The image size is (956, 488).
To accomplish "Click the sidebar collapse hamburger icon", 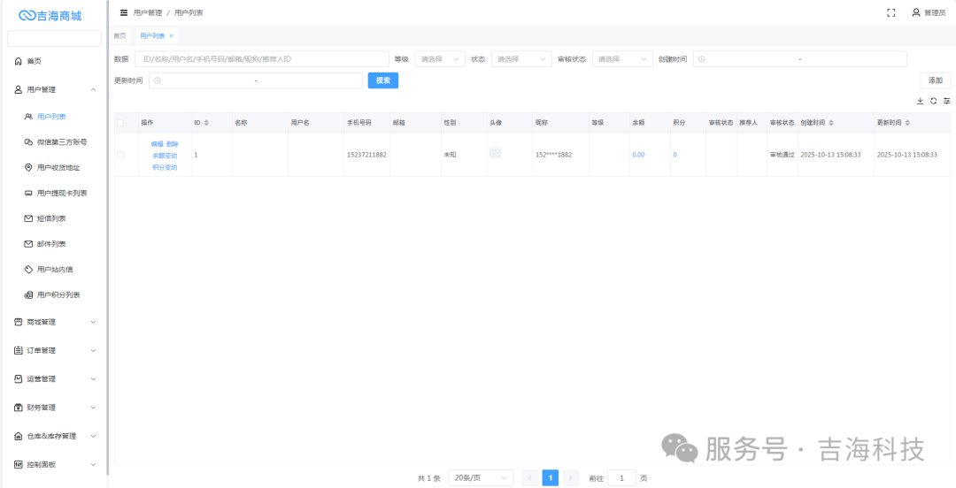I will click(123, 12).
